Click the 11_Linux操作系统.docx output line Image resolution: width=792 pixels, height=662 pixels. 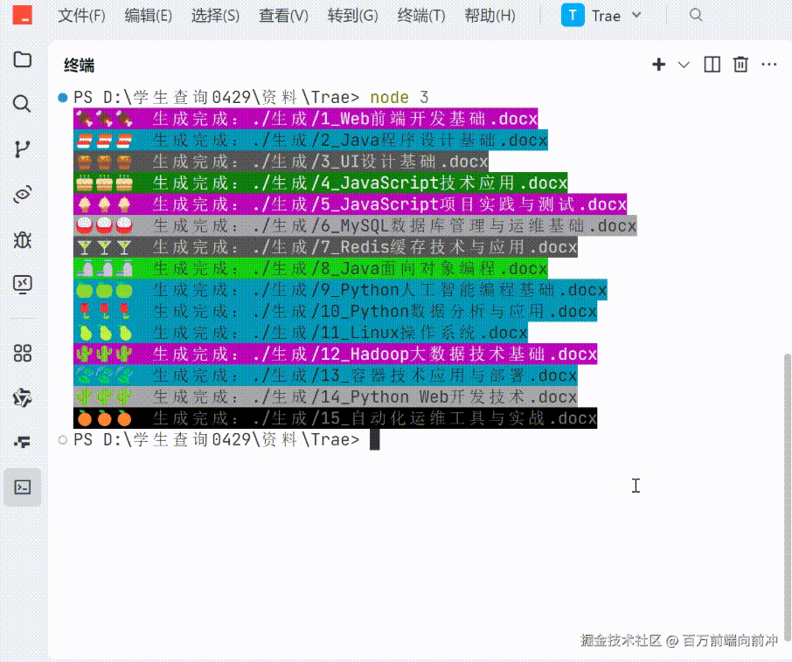click(301, 333)
